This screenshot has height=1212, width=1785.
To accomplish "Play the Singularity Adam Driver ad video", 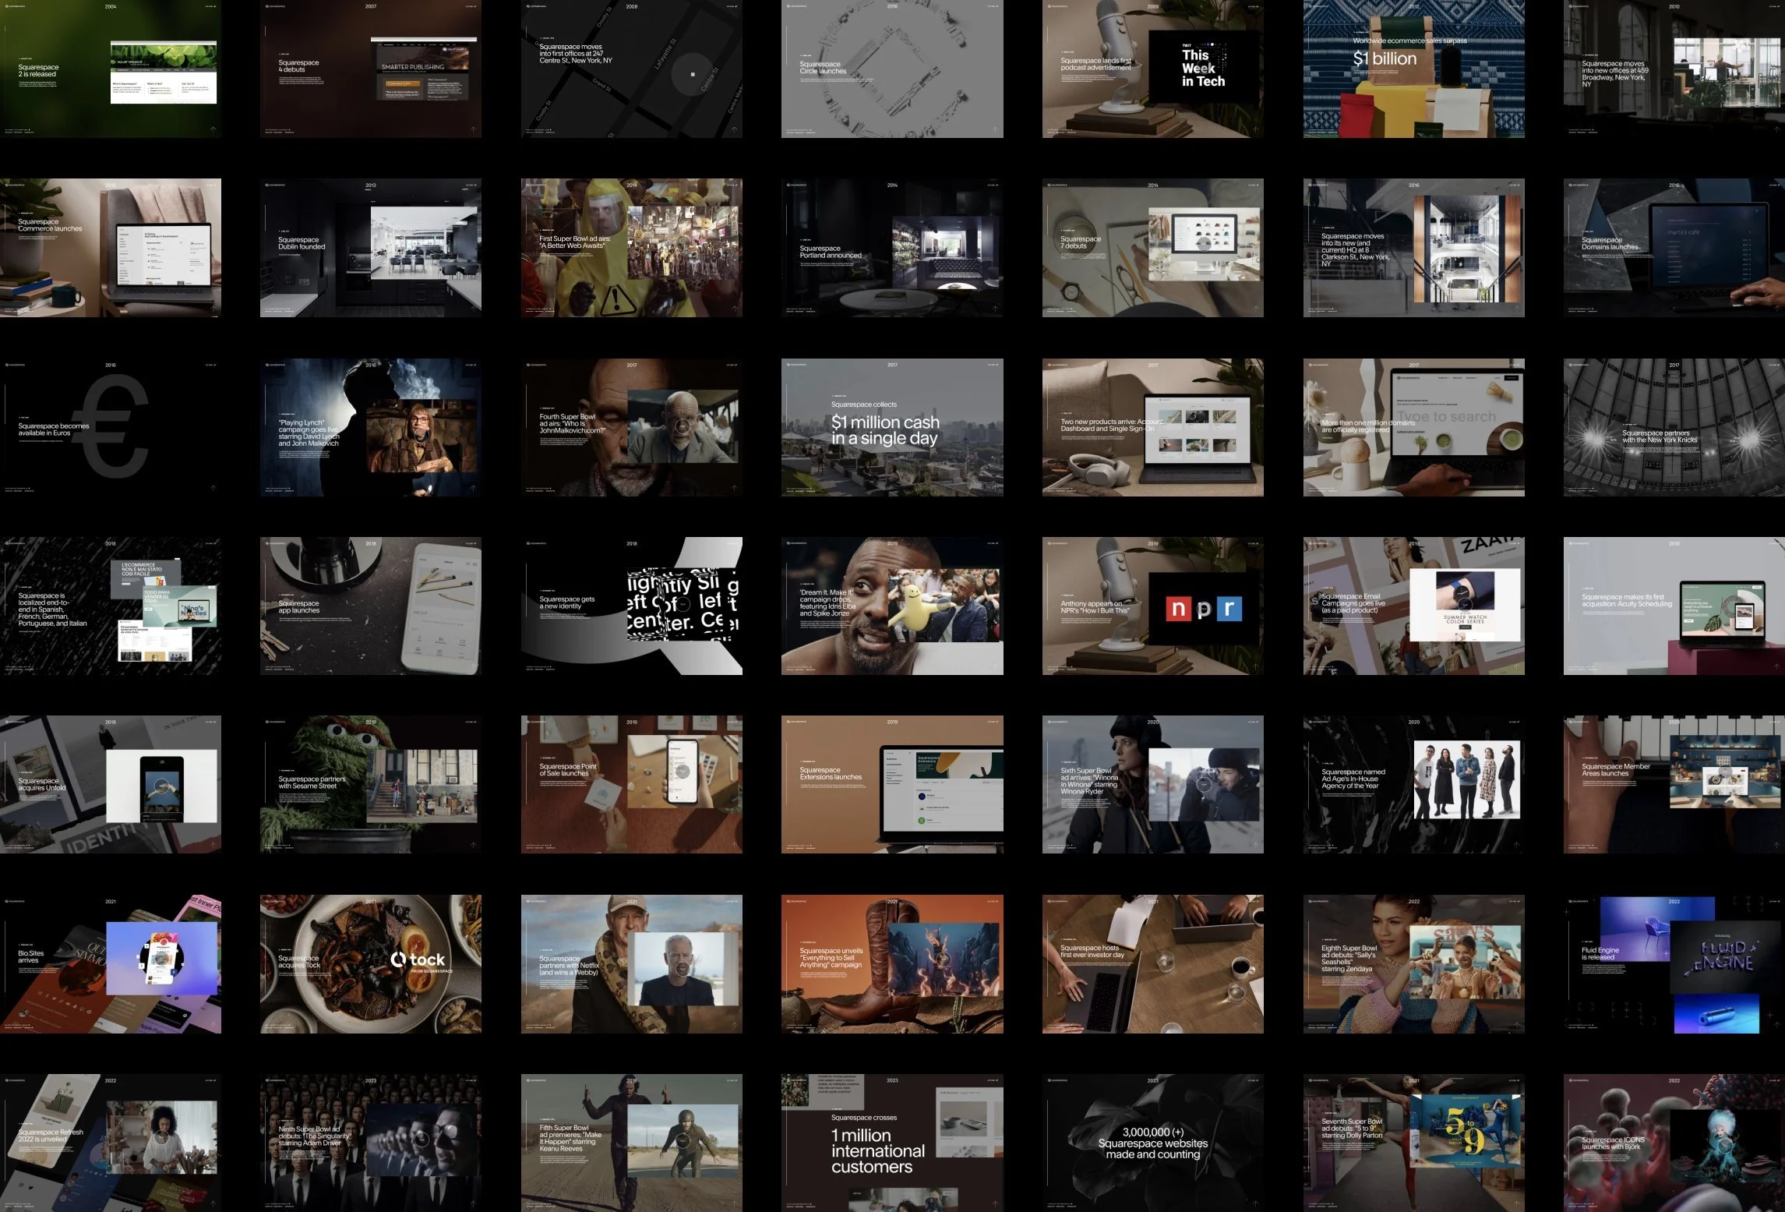I will pyautogui.click(x=422, y=1140).
